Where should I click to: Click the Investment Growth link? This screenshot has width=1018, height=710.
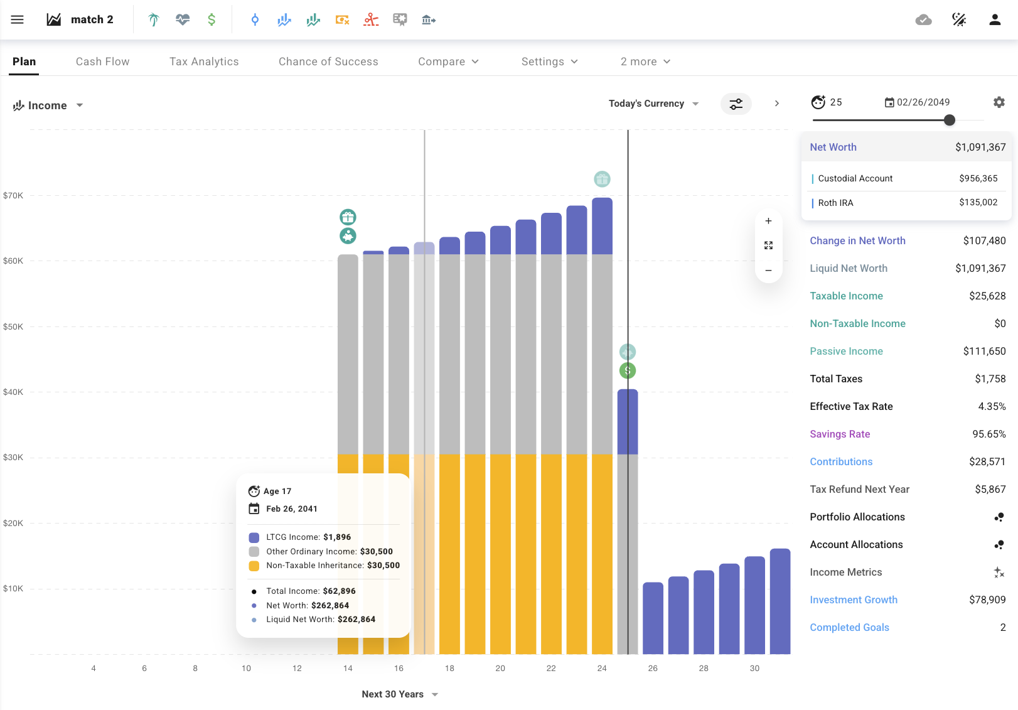853,600
